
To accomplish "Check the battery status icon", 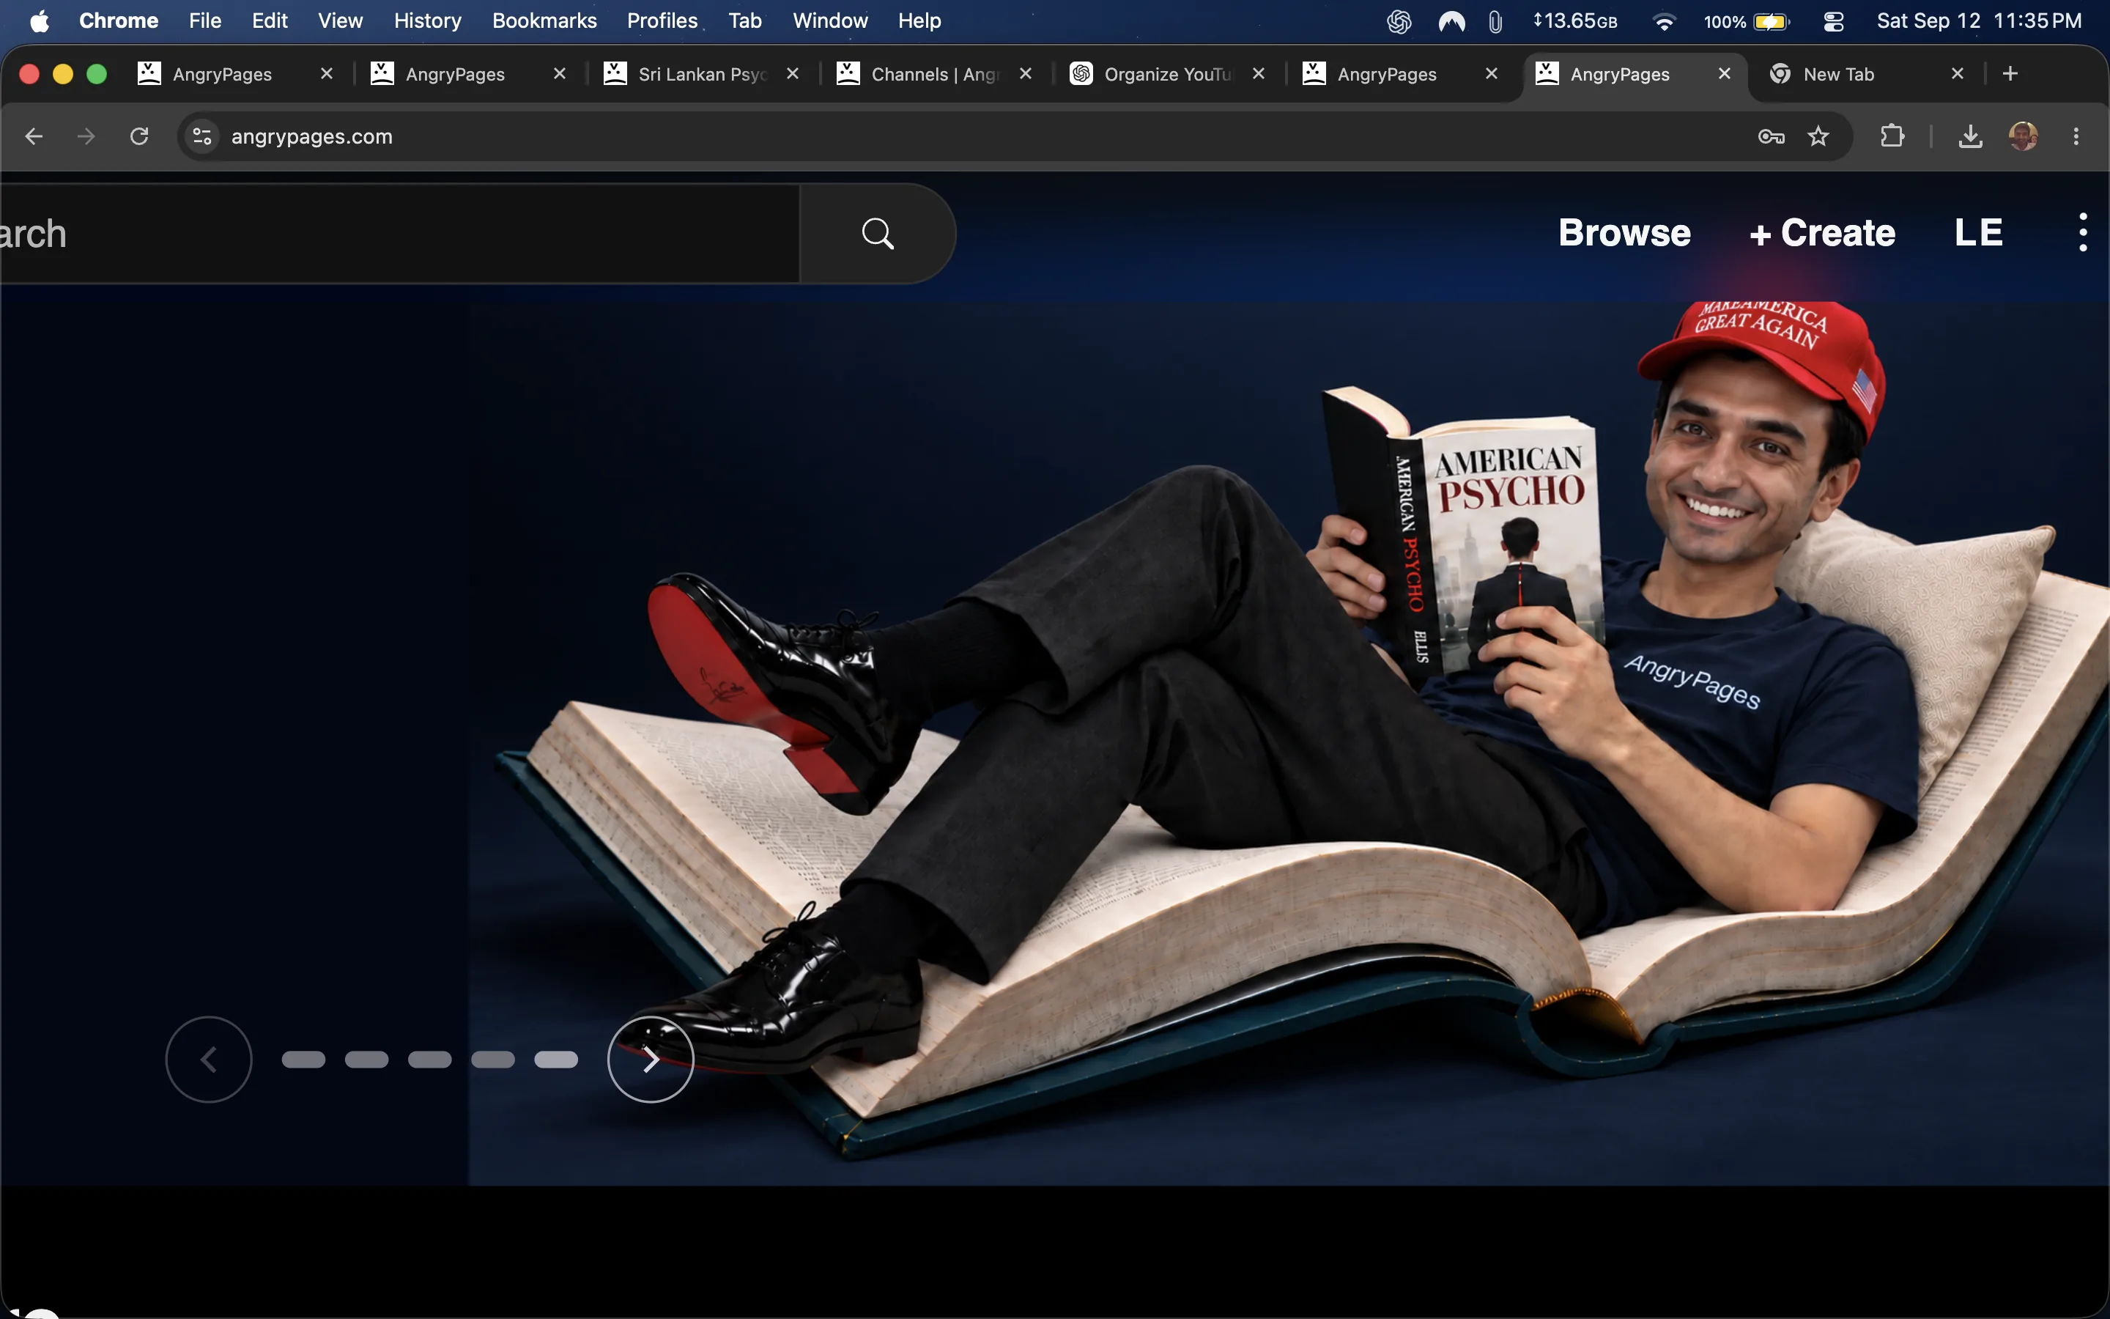I will pos(1772,21).
